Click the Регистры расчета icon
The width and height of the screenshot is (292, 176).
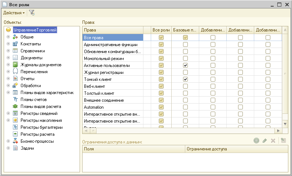pyautogui.click(x=15, y=134)
